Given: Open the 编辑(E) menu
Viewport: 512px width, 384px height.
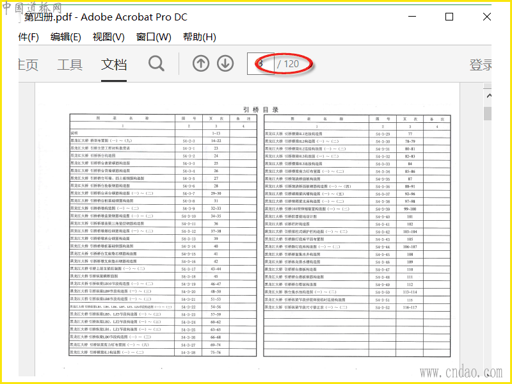Looking at the screenshot, I should point(66,37).
